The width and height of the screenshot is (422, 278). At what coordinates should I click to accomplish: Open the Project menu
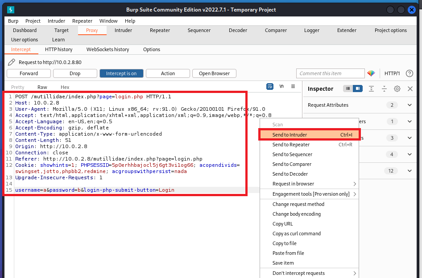point(33,21)
